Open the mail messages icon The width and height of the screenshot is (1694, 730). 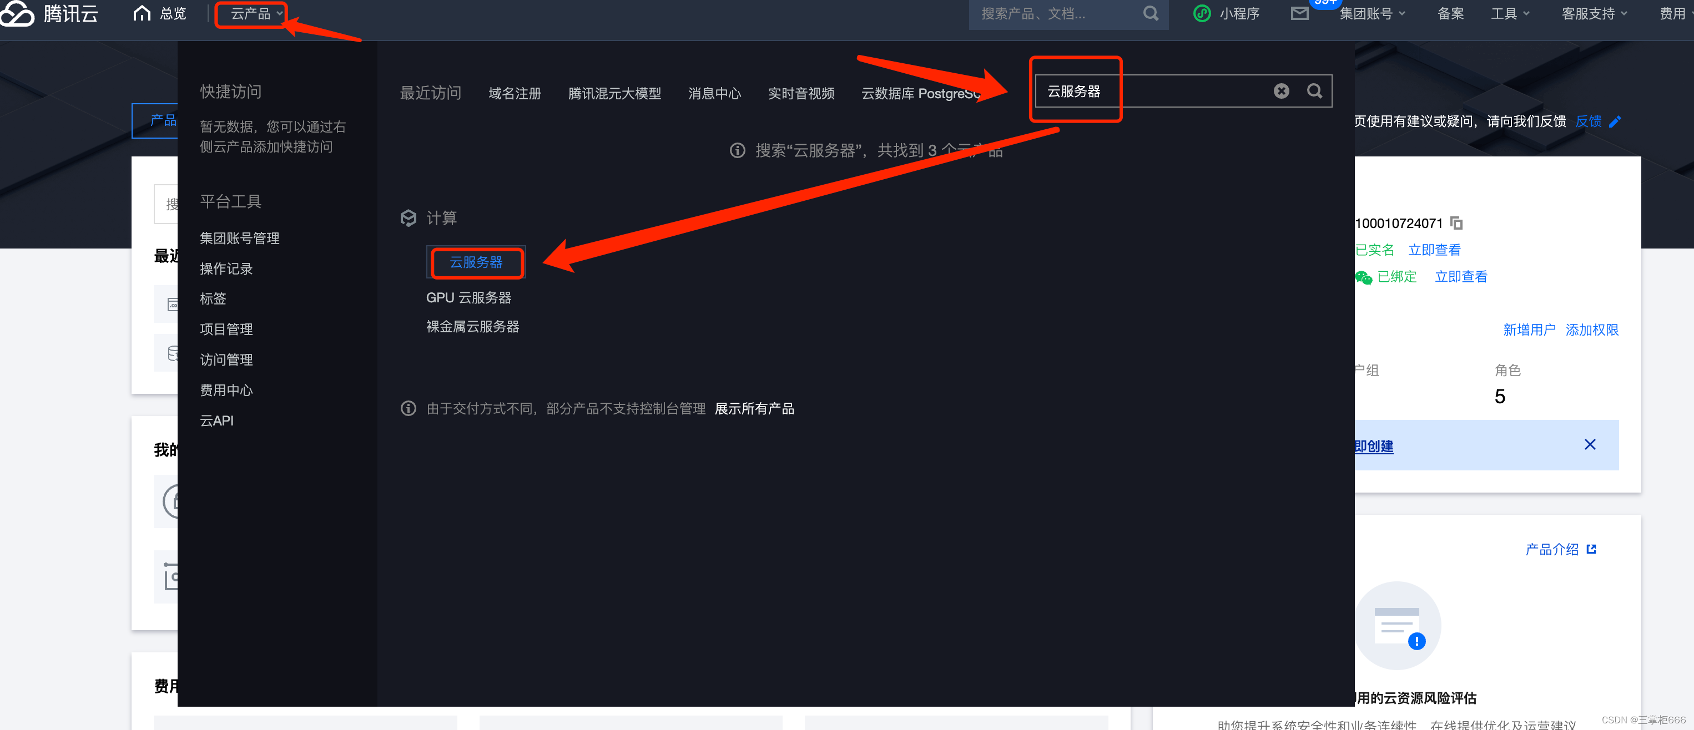point(1299,13)
